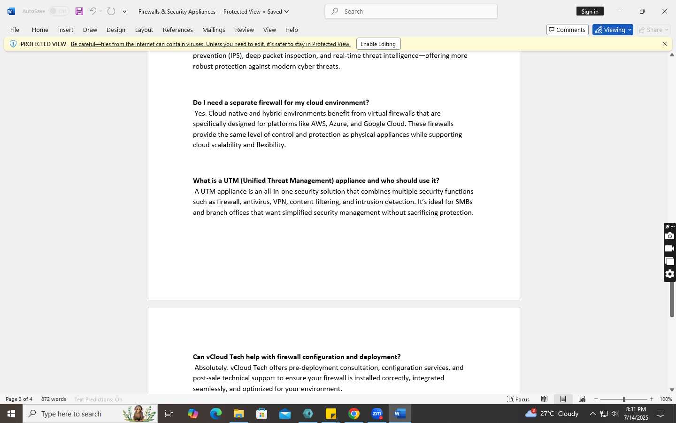
Task: Open the Draw tab
Action: 90,30
